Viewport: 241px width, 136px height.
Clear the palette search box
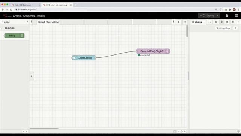click(27, 22)
